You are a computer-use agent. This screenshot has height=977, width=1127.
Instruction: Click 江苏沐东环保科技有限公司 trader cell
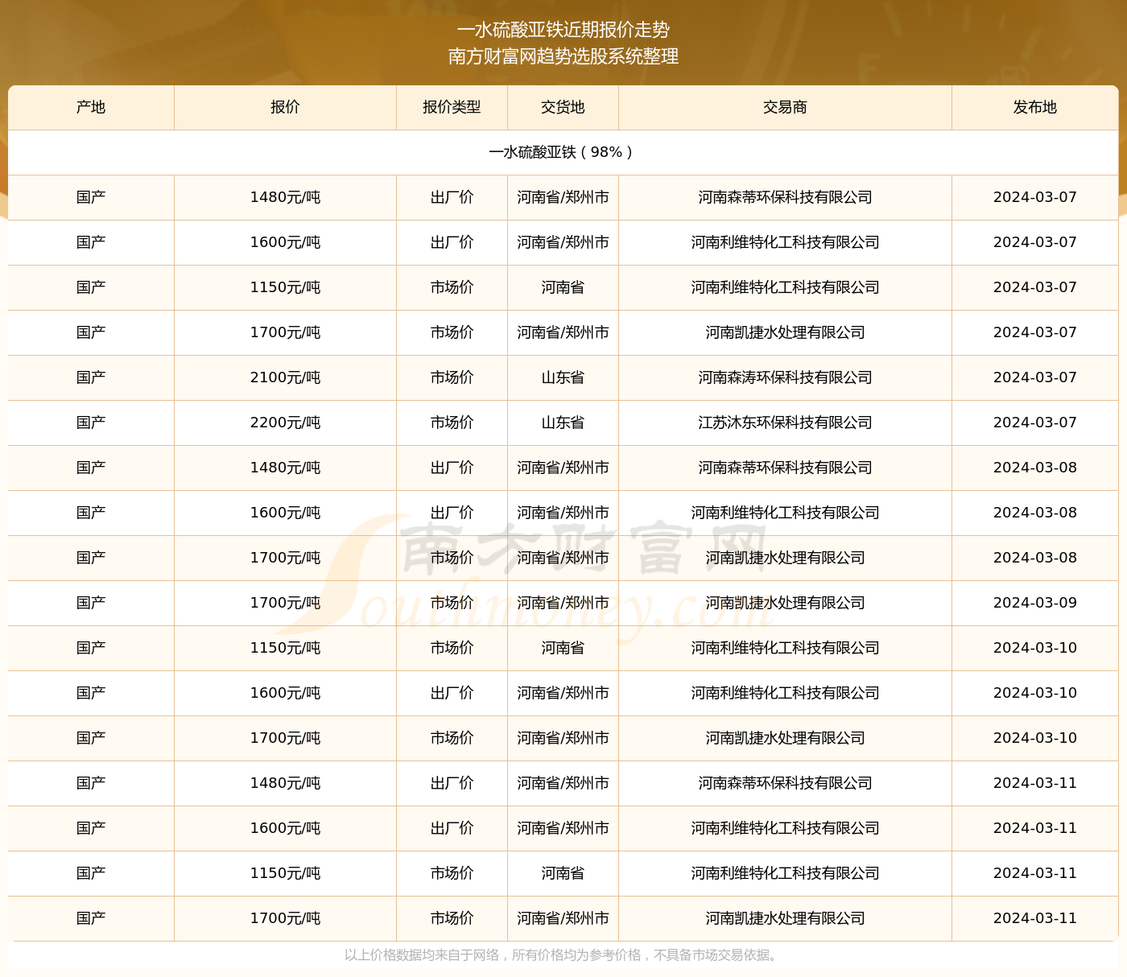(785, 423)
